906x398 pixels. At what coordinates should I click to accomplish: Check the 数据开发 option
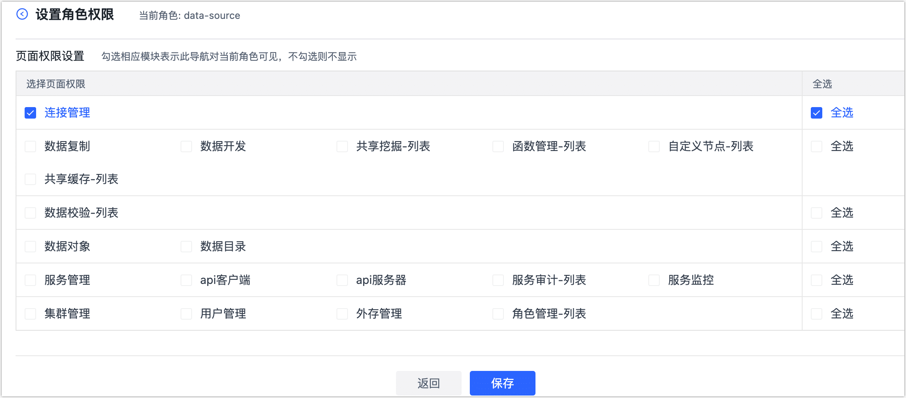click(186, 146)
